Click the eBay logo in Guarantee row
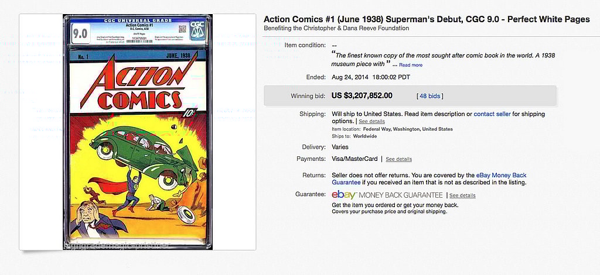600x275 pixels. [343, 195]
